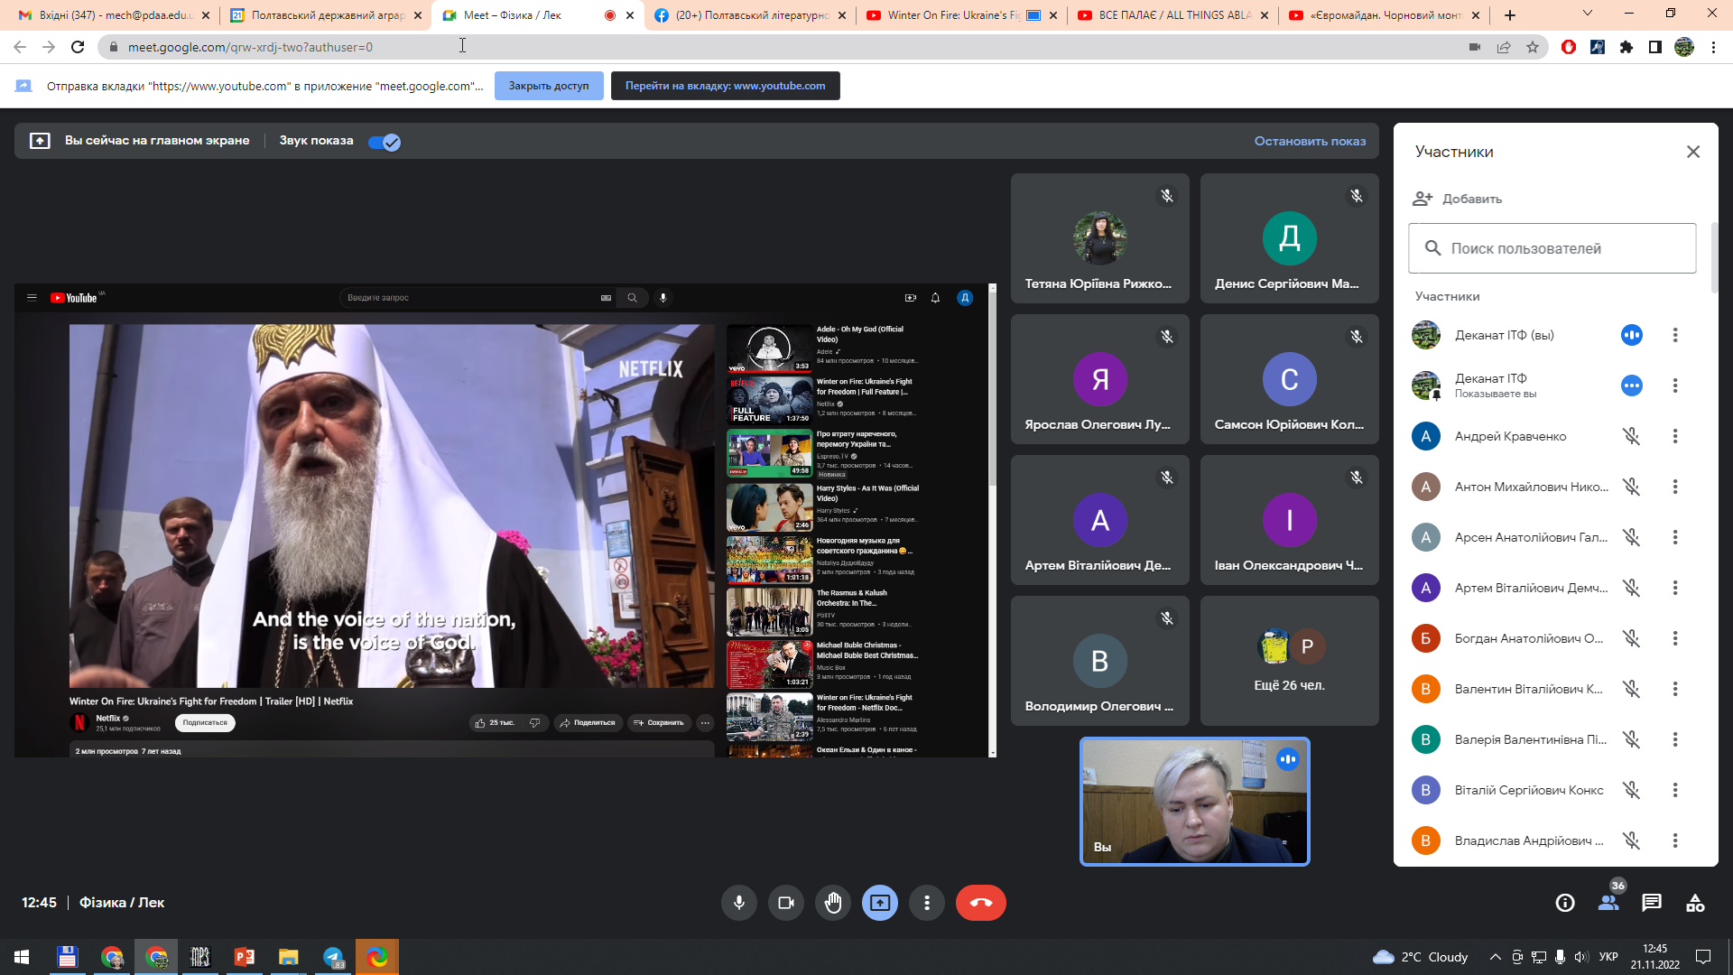Leave the call with red hang-up button
The height and width of the screenshot is (975, 1733).
[x=981, y=903]
